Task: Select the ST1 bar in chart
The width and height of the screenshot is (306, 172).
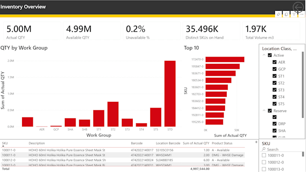Action: (x=99, y=118)
